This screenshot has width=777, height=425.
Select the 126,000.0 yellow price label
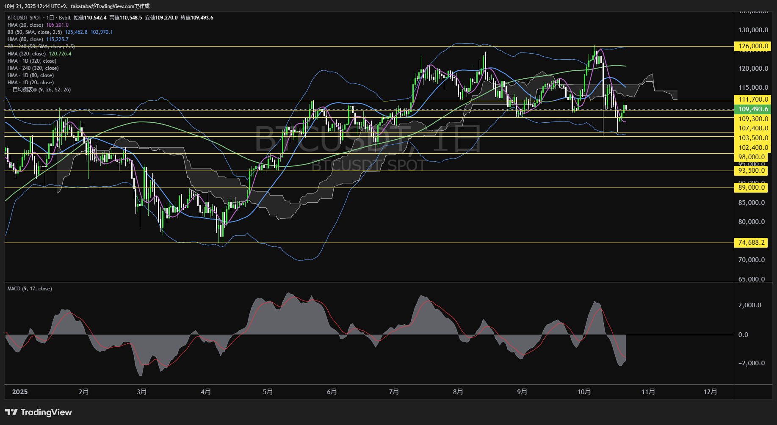(752, 46)
